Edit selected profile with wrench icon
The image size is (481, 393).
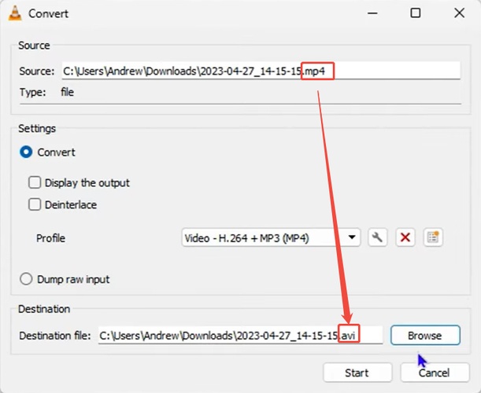[x=377, y=237]
